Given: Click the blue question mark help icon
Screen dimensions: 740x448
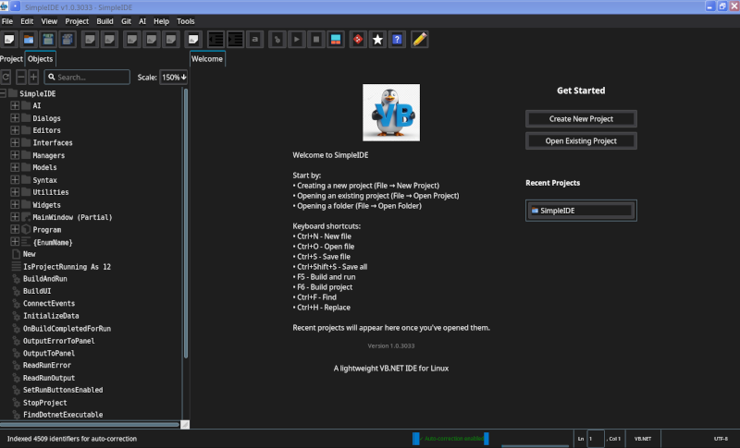Looking at the screenshot, I should [397, 40].
